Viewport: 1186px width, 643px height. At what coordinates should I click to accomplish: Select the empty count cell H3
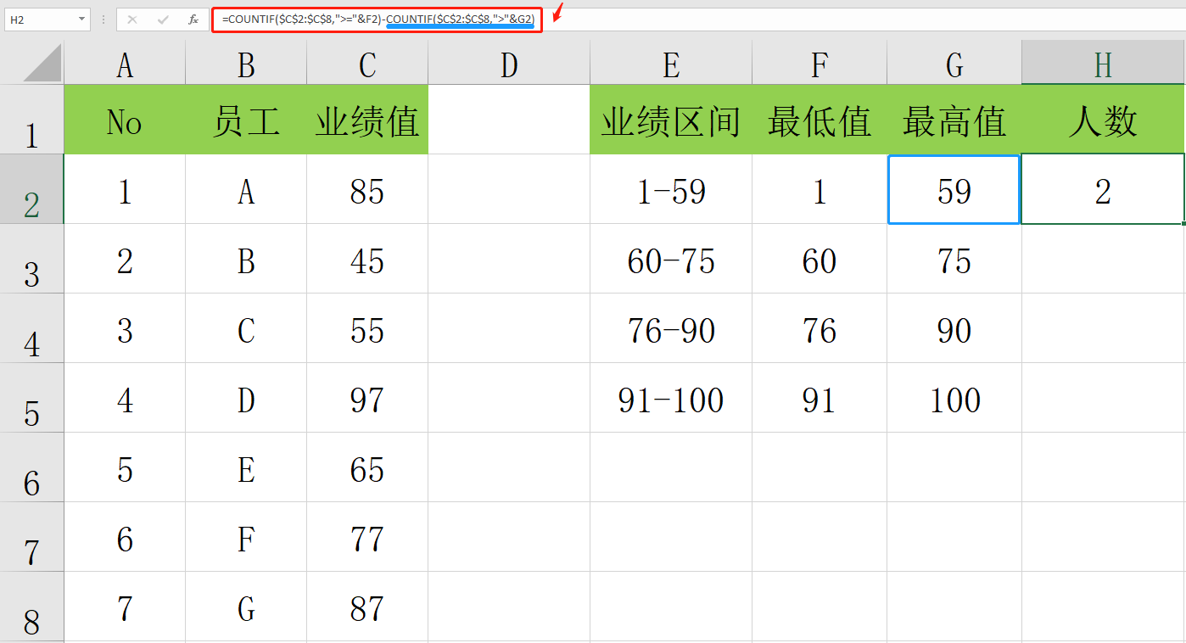pos(1103,259)
